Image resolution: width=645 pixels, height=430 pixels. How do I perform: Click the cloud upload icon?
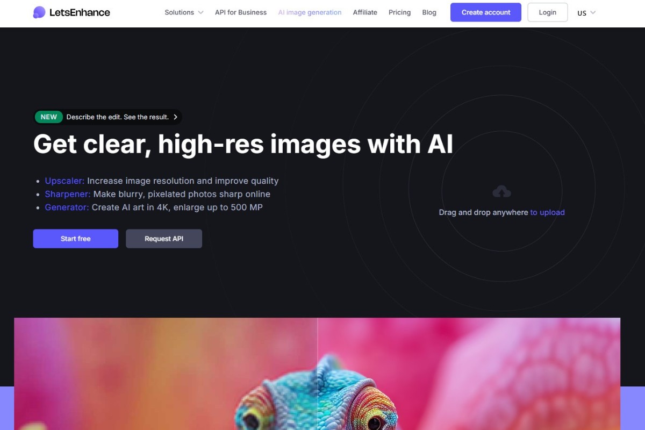pos(501,191)
